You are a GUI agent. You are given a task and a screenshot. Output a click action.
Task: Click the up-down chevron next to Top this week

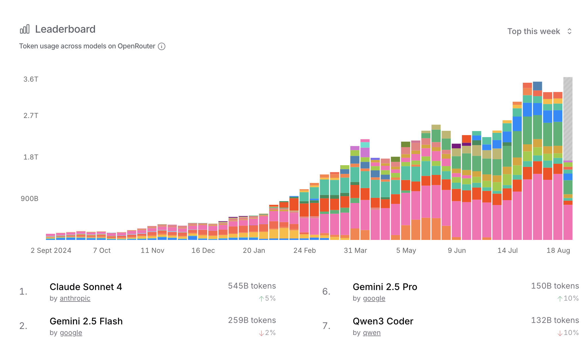pyautogui.click(x=569, y=31)
